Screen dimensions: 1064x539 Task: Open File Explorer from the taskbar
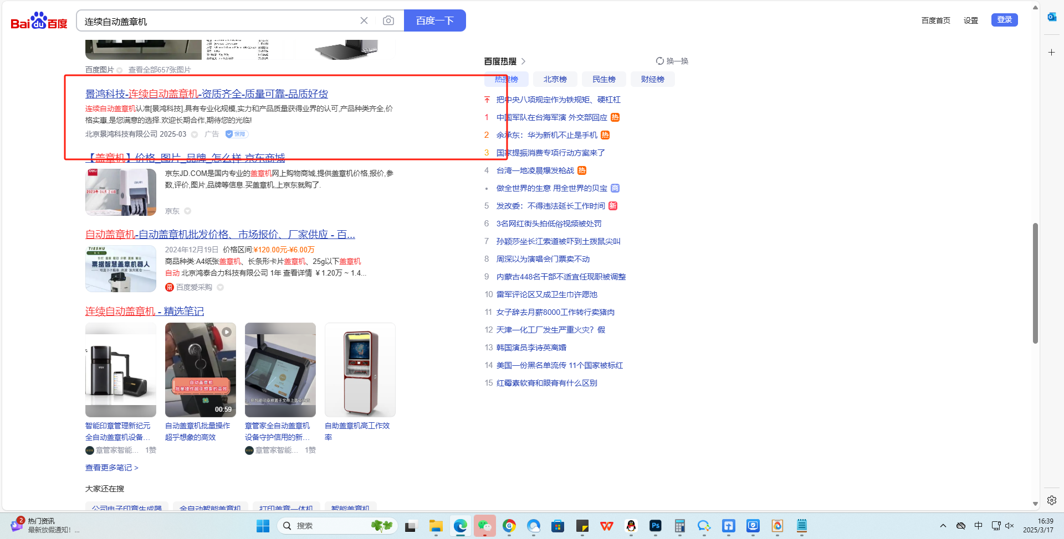coord(436,526)
